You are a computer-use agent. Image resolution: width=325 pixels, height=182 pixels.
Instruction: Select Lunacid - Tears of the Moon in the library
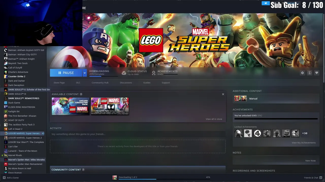[x=23, y=151]
